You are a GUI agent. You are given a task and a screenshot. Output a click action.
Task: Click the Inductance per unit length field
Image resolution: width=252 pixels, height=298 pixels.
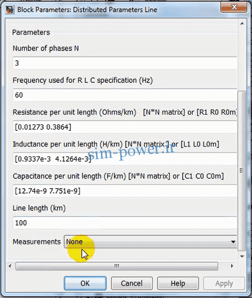(x=125, y=159)
